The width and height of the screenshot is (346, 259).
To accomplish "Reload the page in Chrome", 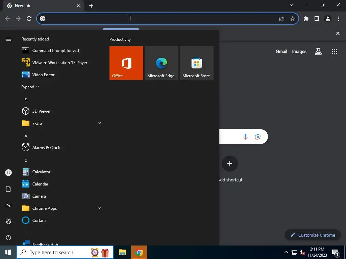I will point(29,19).
